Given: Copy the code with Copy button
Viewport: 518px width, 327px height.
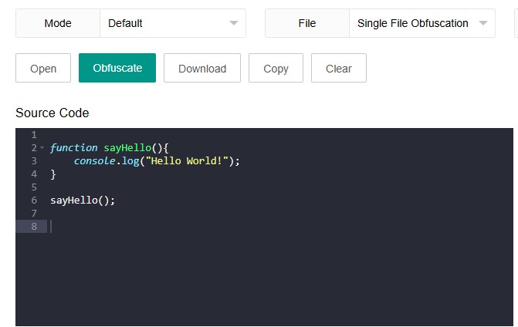Looking at the screenshot, I should coord(276,68).
